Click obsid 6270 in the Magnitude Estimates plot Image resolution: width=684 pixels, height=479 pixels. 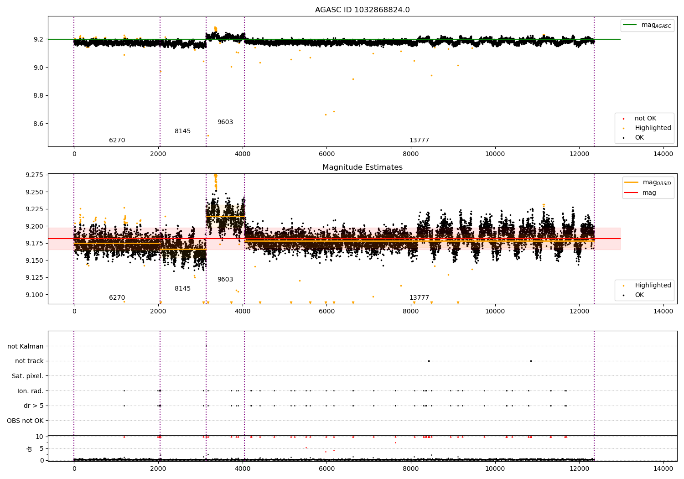point(117,298)
